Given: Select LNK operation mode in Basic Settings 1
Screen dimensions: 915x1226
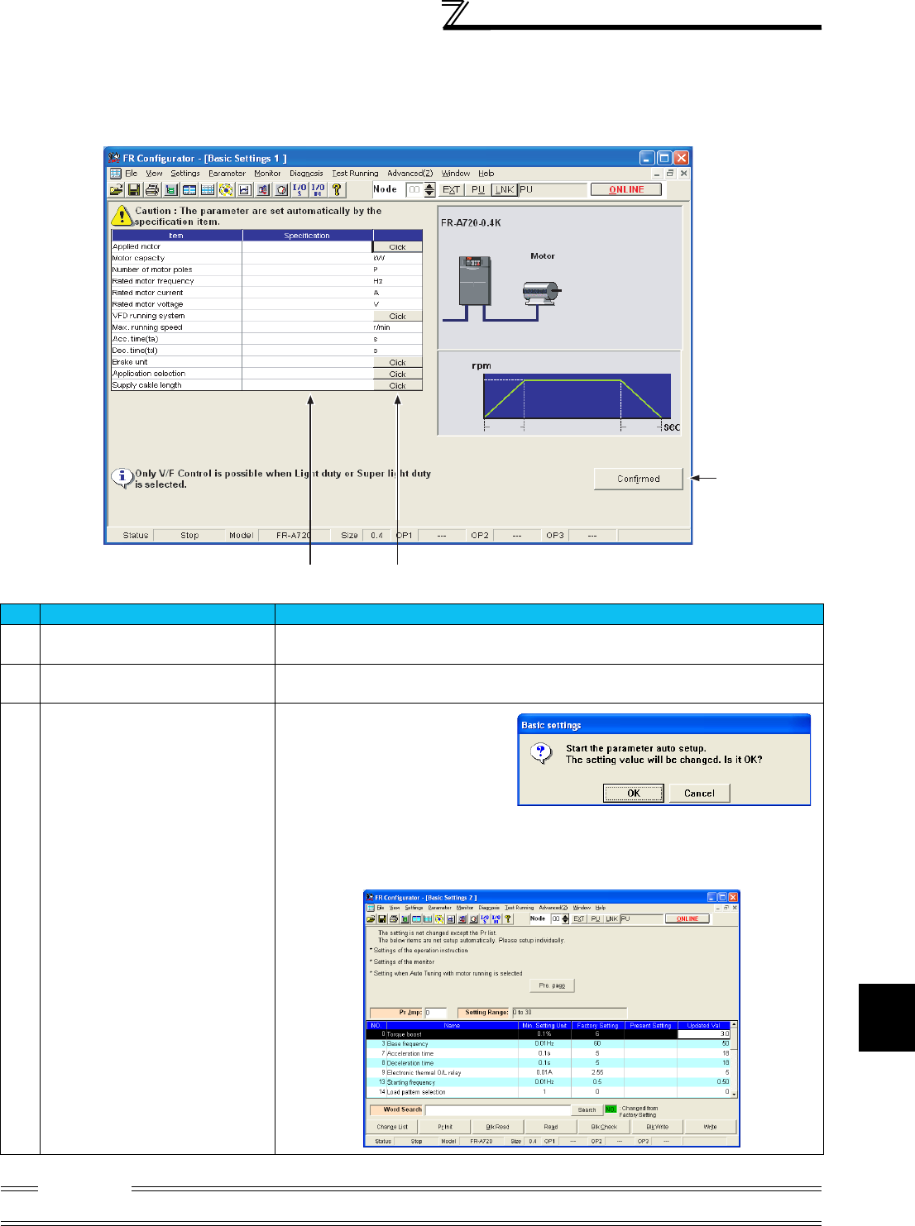Looking at the screenshot, I should click(x=505, y=189).
